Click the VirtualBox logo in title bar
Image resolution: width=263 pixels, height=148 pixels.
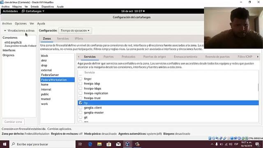pyautogui.click(x=2, y=2)
